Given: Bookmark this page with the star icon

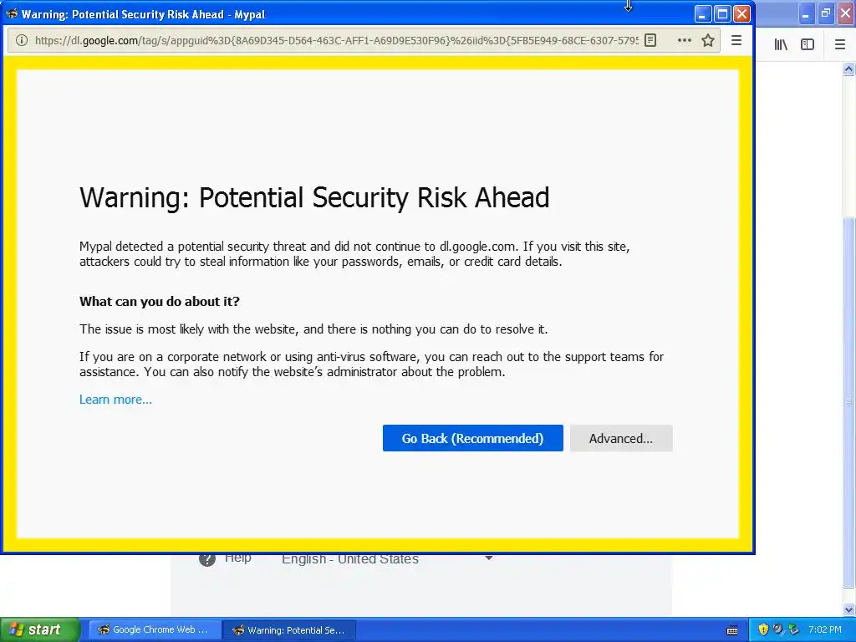Looking at the screenshot, I should pyautogui.click(x=708, y=40).
